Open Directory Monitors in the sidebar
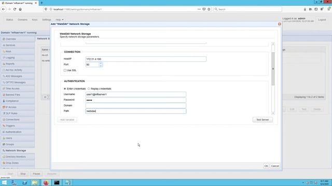This screenshot has height=186, width=332. tap(18, 157)
